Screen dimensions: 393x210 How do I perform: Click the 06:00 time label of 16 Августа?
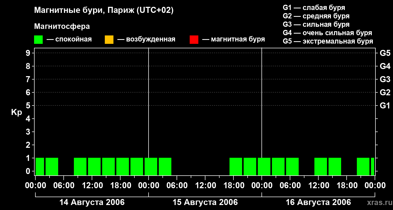(290, 186)
